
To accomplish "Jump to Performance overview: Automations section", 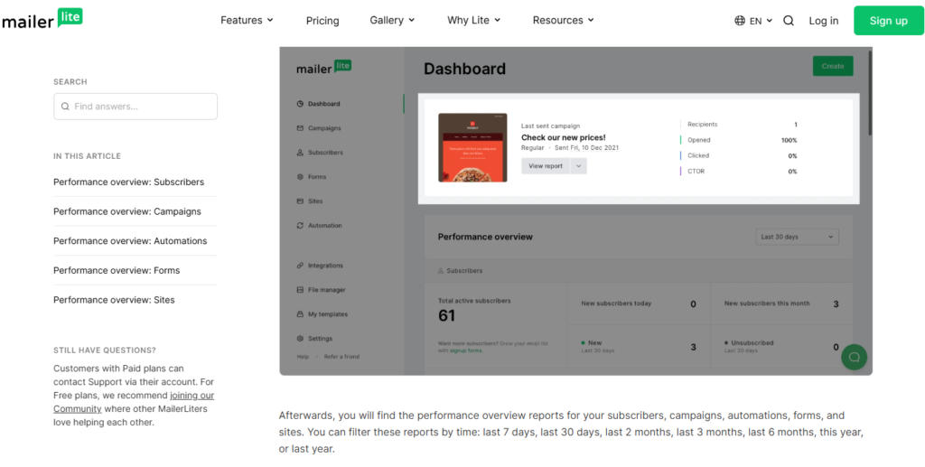I will pyautogui.click(x=130, y=241).
